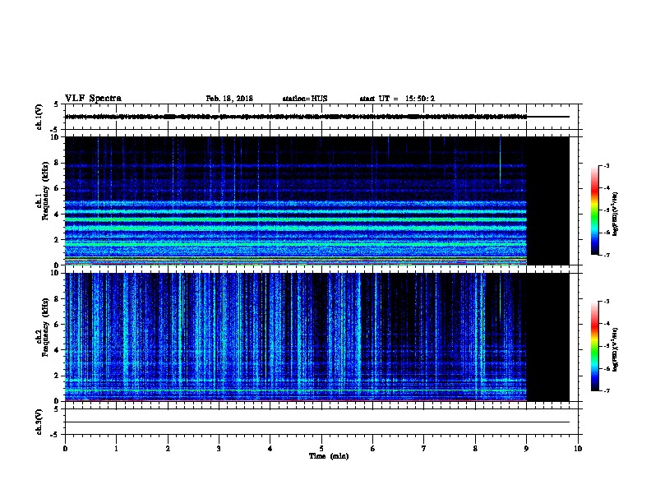Image resolution: width=651 pixels, height=503 pixels.
Task: Click the time axis tick "3"
Action: pos(219,448)
